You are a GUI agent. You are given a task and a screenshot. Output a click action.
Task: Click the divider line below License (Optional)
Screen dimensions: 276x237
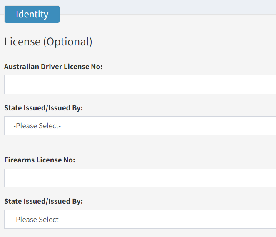pyautogui.click(x=140, y=50)
